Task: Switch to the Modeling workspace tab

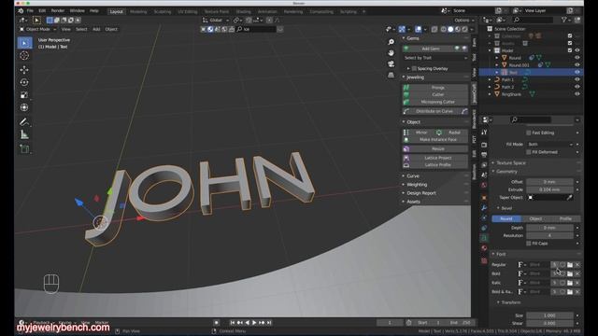Action: [x=138, y=12]
